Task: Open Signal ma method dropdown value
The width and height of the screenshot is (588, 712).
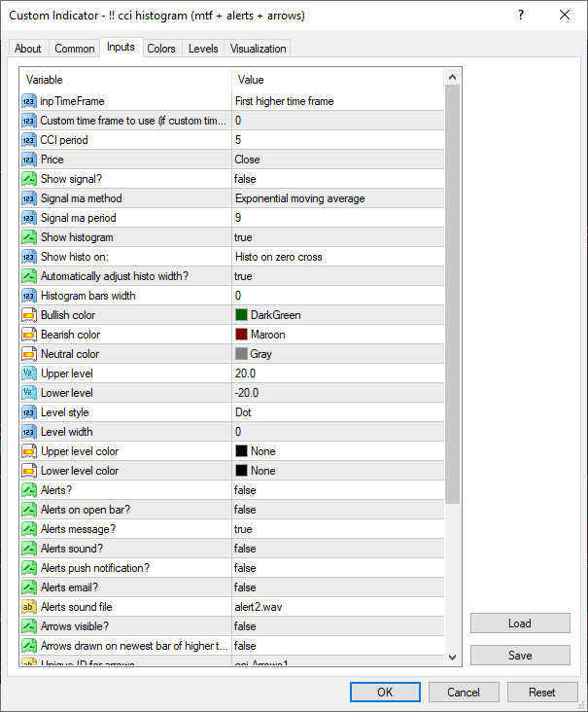Action: click(x=299, y=198)
